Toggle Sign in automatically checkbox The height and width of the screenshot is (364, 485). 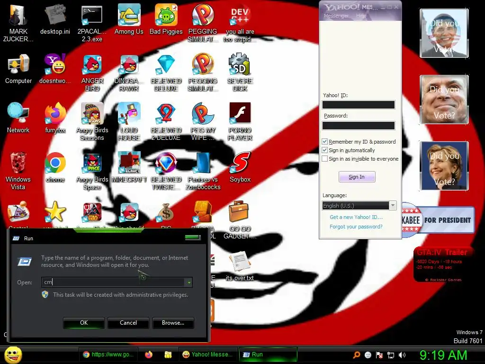click(324, 150)
